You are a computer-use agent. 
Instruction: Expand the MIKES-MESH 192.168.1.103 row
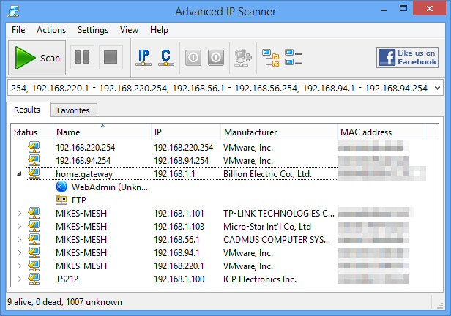point(19,226)
